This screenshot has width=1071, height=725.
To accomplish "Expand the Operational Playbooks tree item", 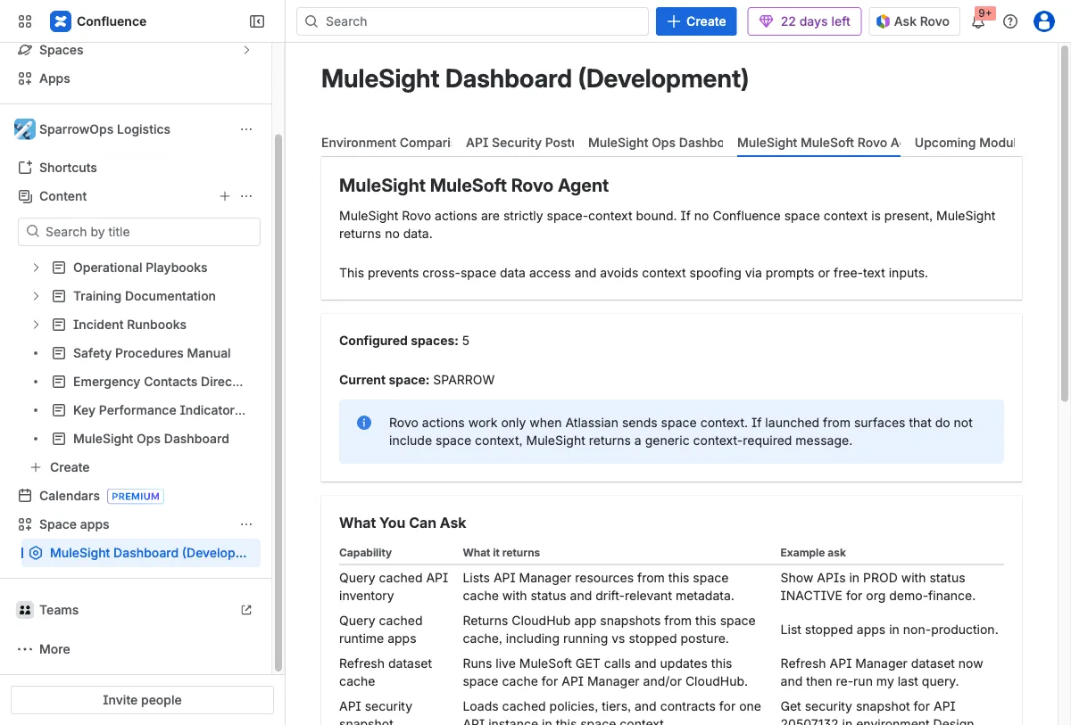I will pyautogui.click(x=36, y=268).
